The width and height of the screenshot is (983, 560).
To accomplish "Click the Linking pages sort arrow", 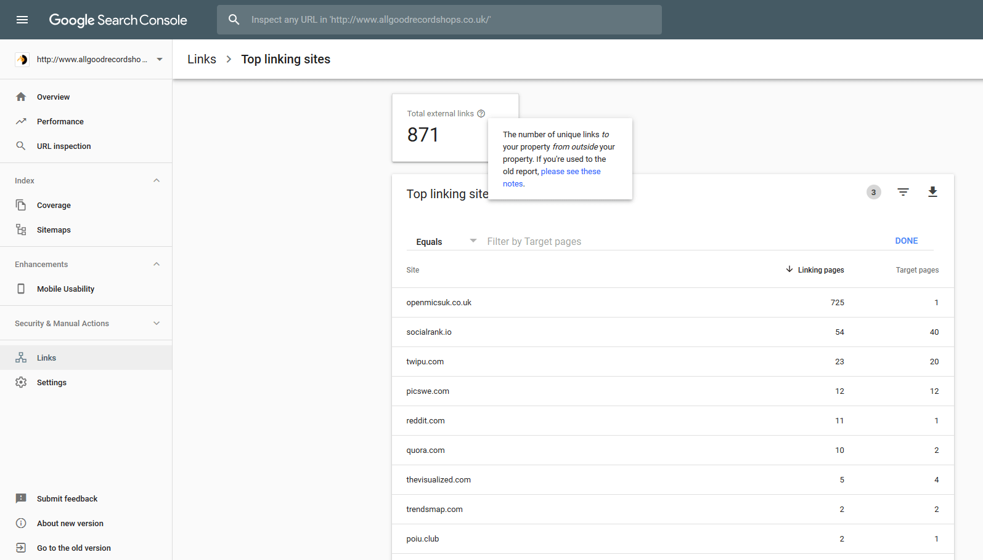I will click(x=789, y=270).
